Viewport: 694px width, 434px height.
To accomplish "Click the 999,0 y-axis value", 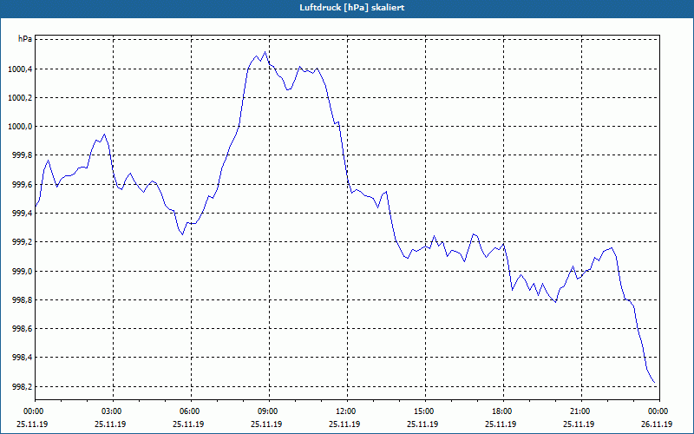I will click(23, 271).
